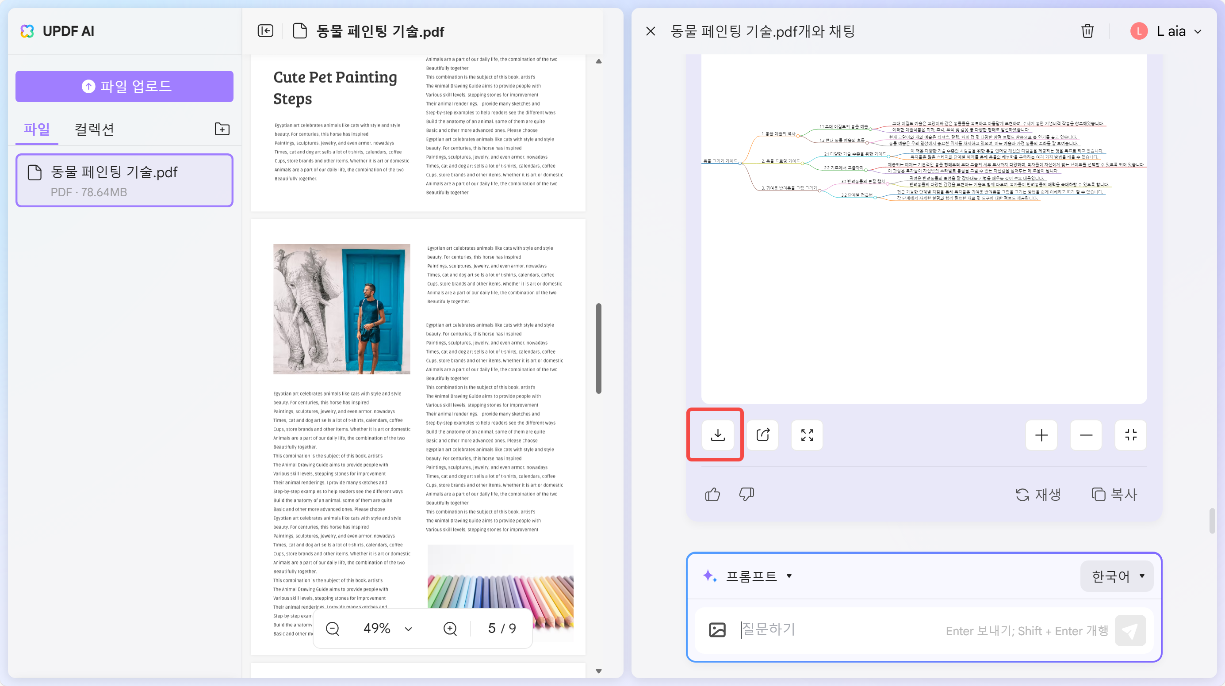This screenshot has height=686, width=1225.
Task: Create a new collection folder icon
Action: pyautogui.click(x=222, y=129)
